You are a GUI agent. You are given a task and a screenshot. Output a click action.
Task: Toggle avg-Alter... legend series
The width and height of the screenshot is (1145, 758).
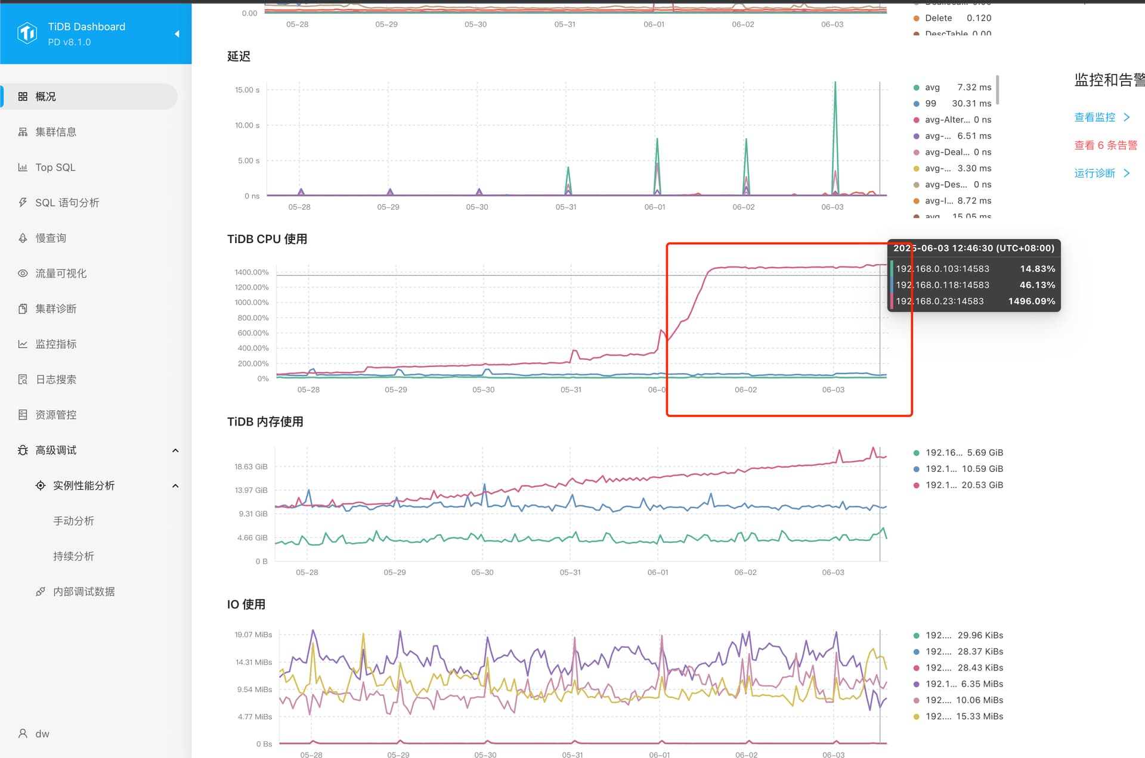(x=952, y=120)
